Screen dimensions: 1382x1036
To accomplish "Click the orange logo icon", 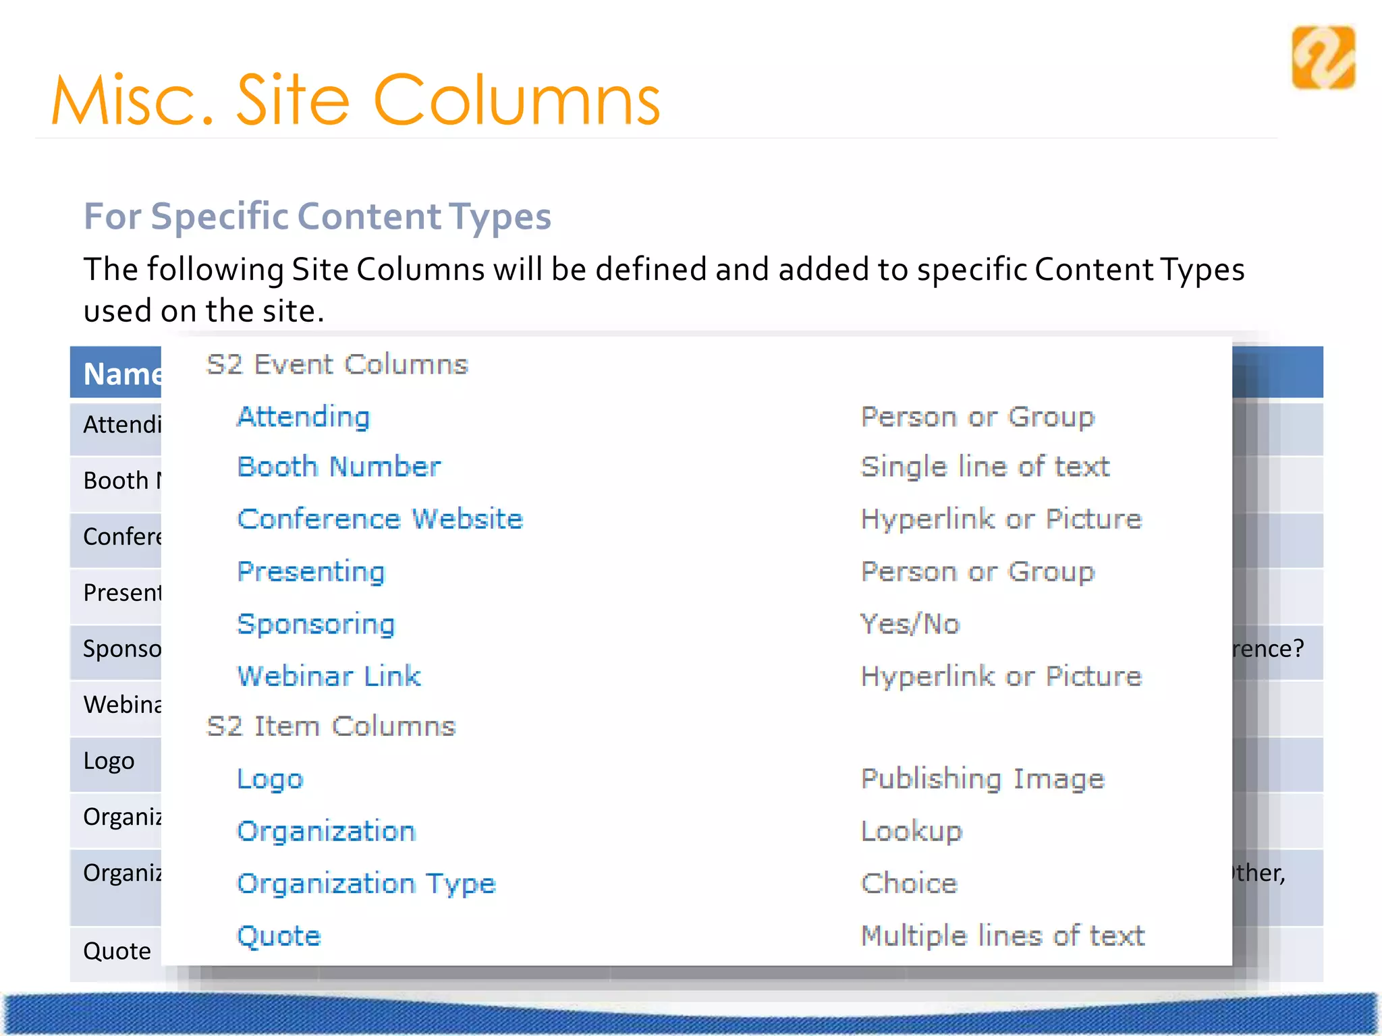I will click(x=1323, y=58).
